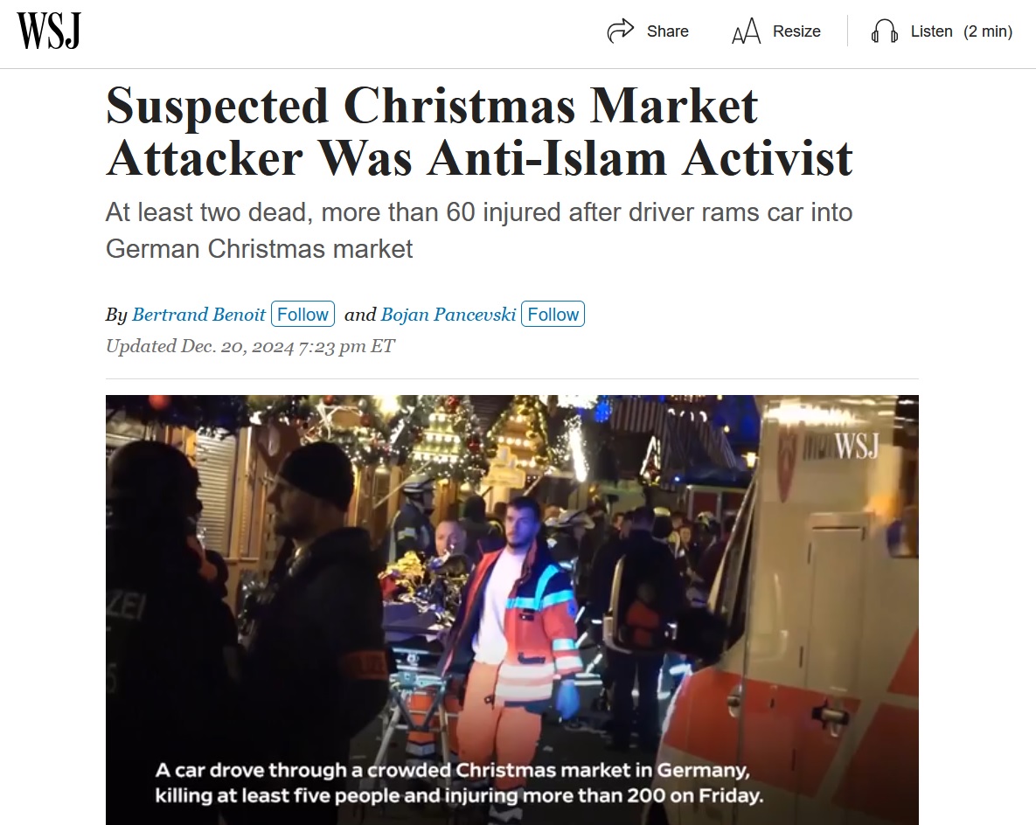The width and height of the screenshot is (1036, 825).
Task: Start the Listen audio option
Action: (932, 31)
